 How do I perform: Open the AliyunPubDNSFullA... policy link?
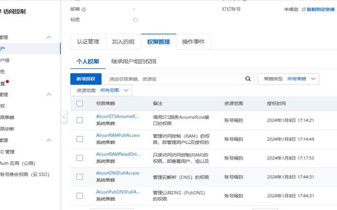tap(118, 192)
